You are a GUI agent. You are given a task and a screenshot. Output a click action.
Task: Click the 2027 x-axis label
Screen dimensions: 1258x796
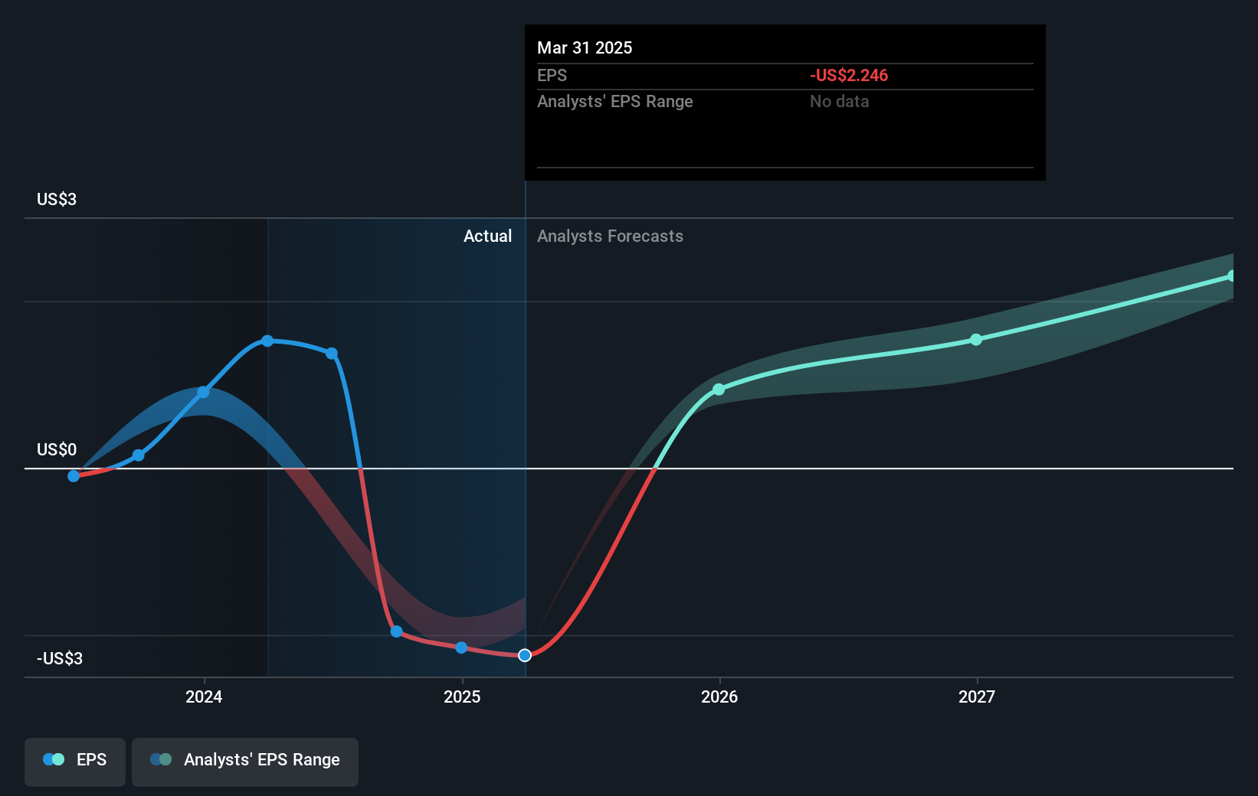point(977,696)
